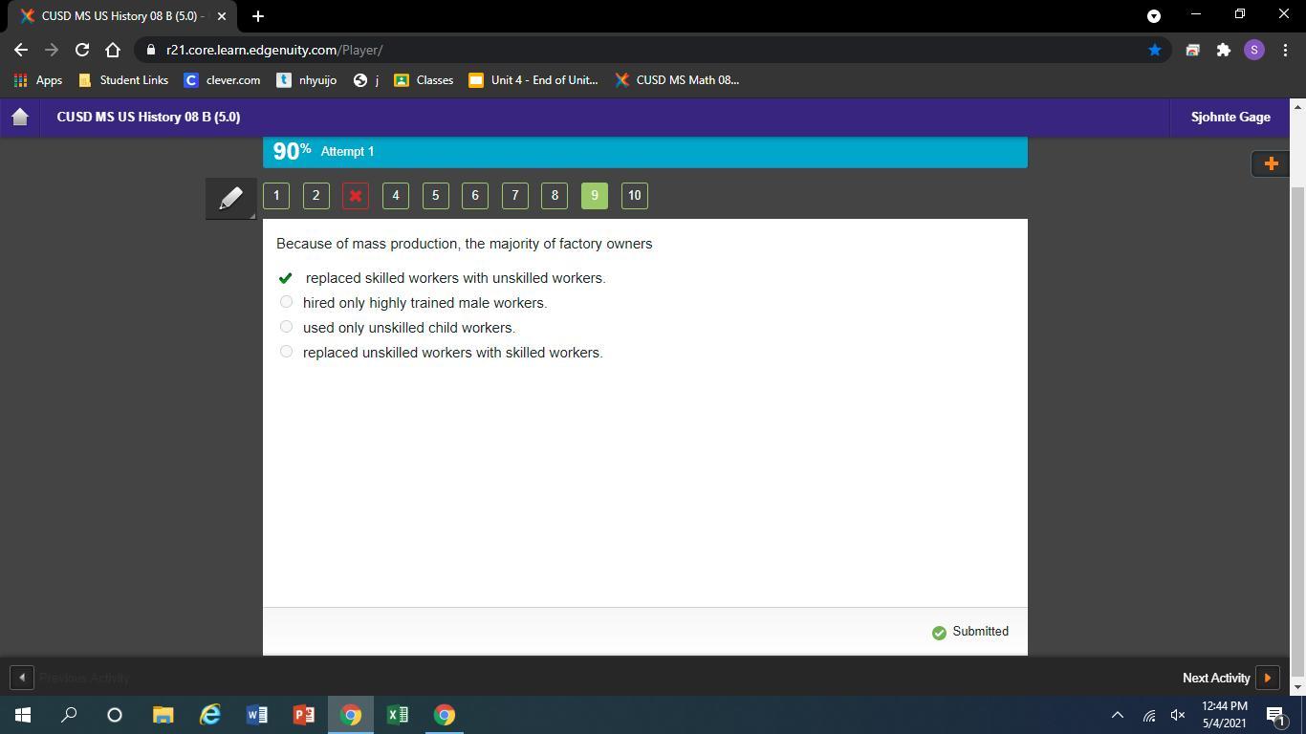
Task: Show hidden system tray icons
Action: [1117, 715]
